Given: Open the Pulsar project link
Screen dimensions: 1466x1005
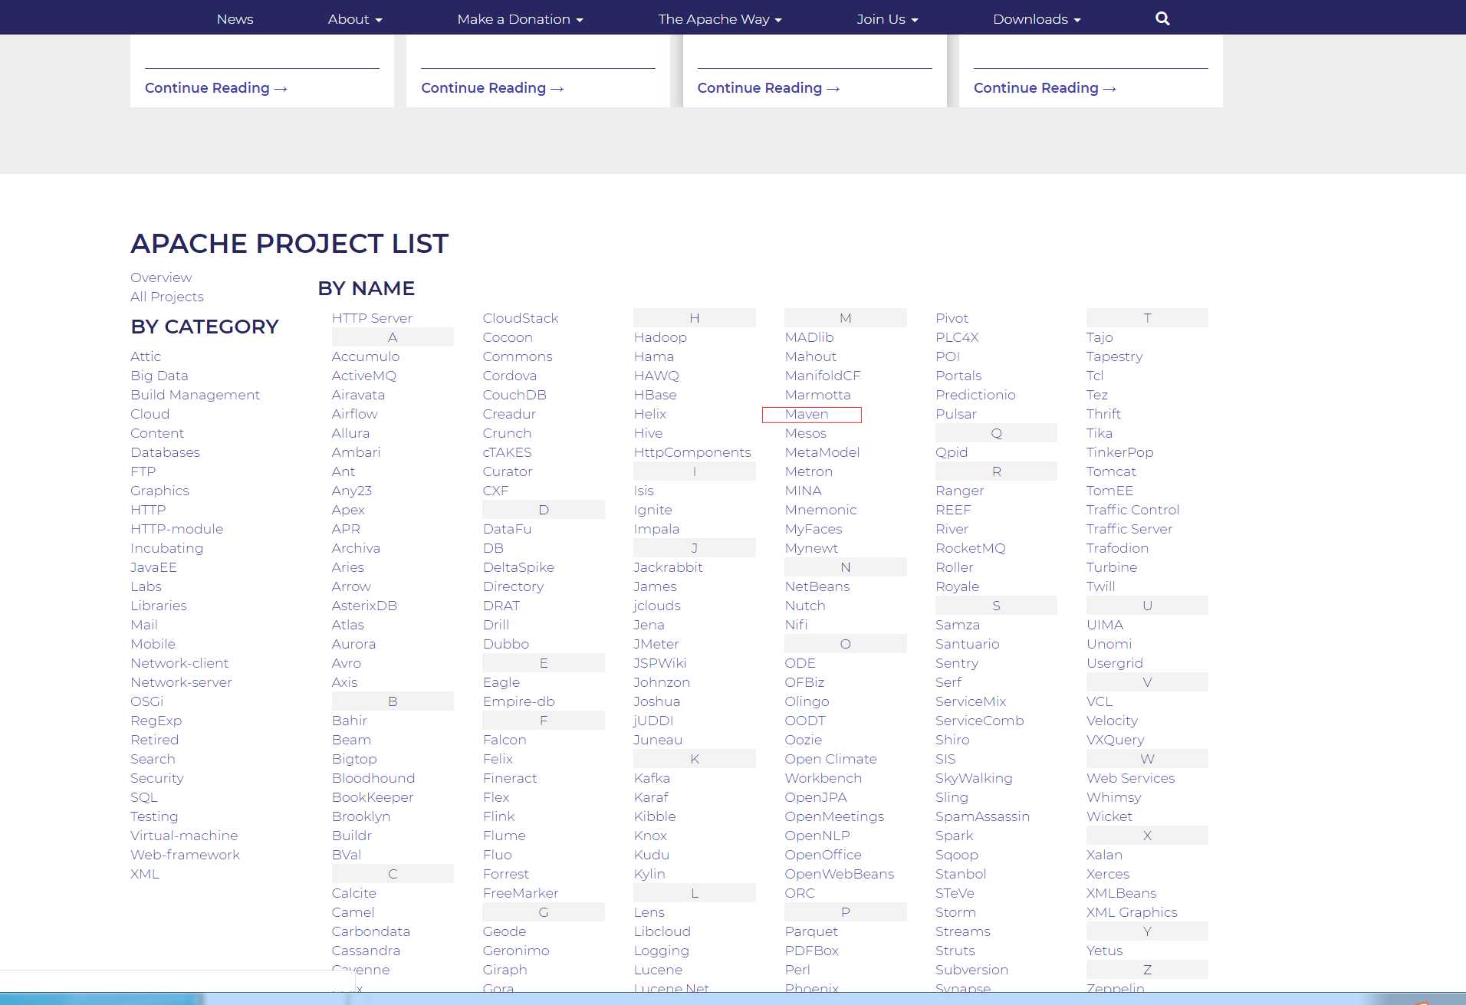Looking at the screenshot, I should coord(956,414).
